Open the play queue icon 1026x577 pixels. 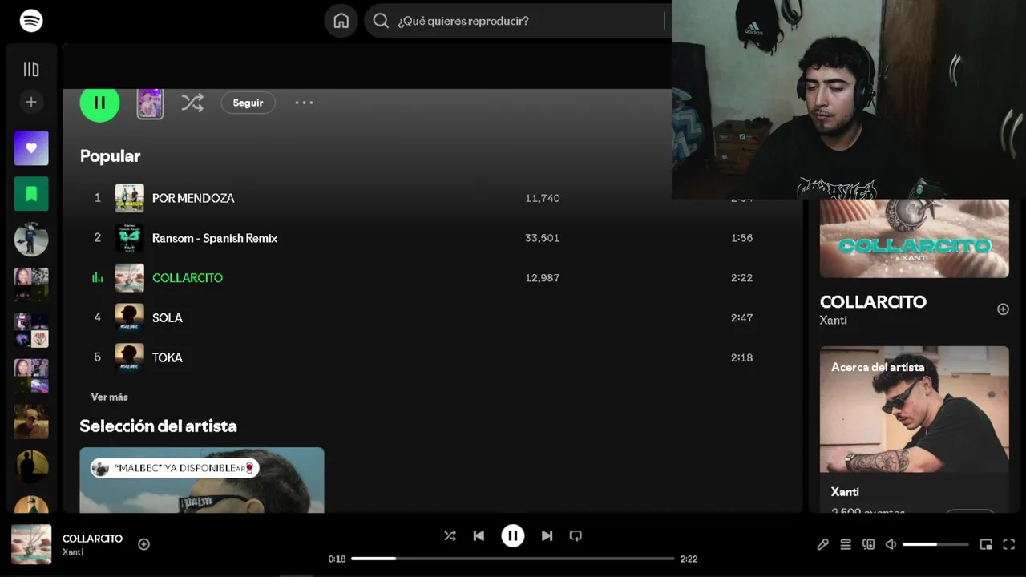[x=846, y=545]
